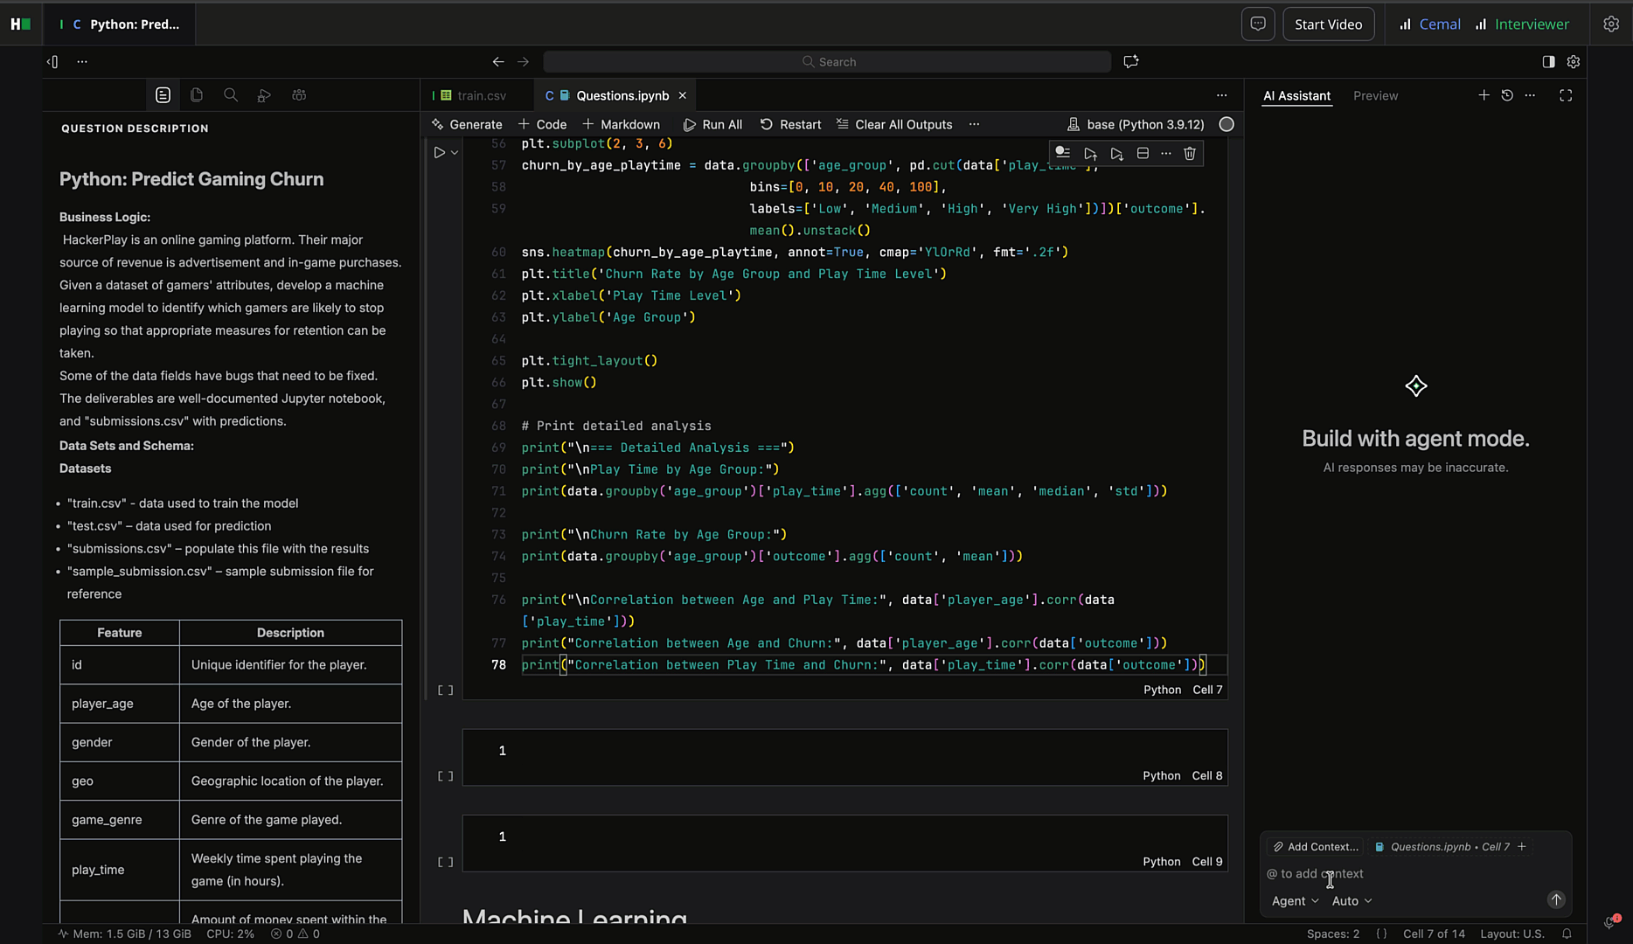Select the search icon in the notebook sidebar
The image size is (1633, 944).
231,95
